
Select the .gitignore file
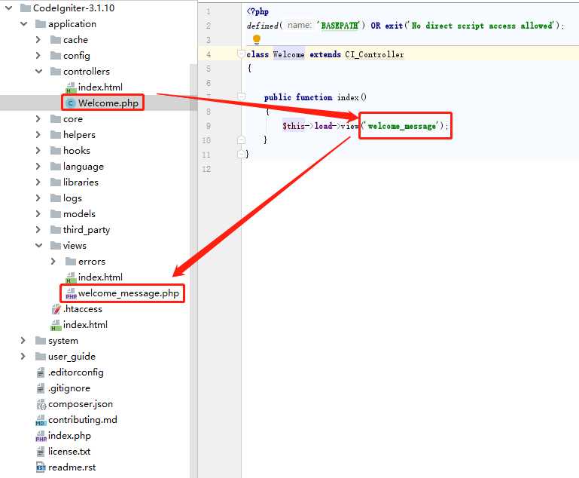(x=69, y=388)
